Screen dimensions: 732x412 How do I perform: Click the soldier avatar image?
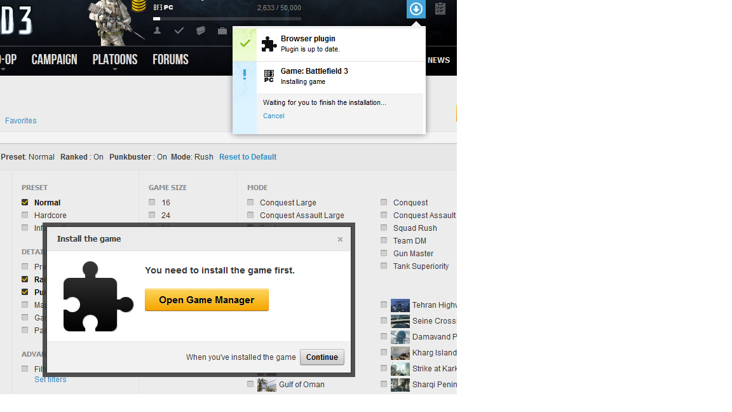(x=115, y=22)
